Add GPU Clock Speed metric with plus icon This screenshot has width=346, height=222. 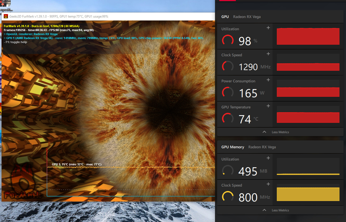click(x=268, y=54)
